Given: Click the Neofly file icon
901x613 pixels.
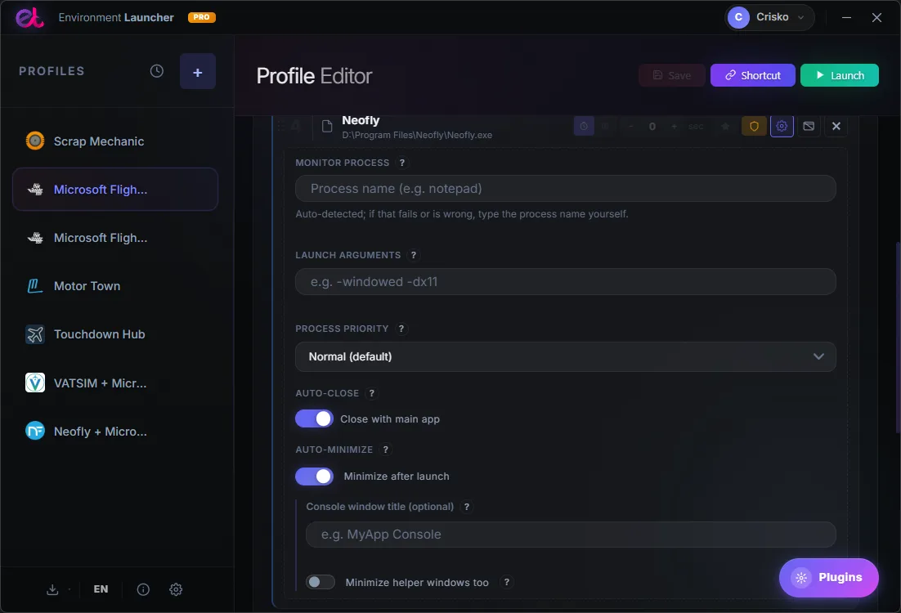Looking at the screenshot, I should point(327,127).
